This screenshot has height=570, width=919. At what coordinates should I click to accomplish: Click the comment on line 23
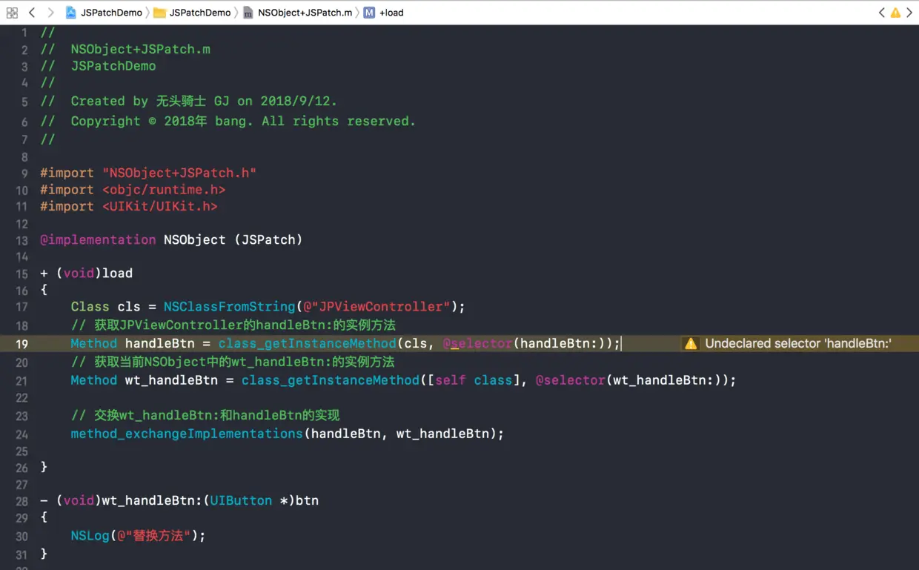[x=205, y=415]
